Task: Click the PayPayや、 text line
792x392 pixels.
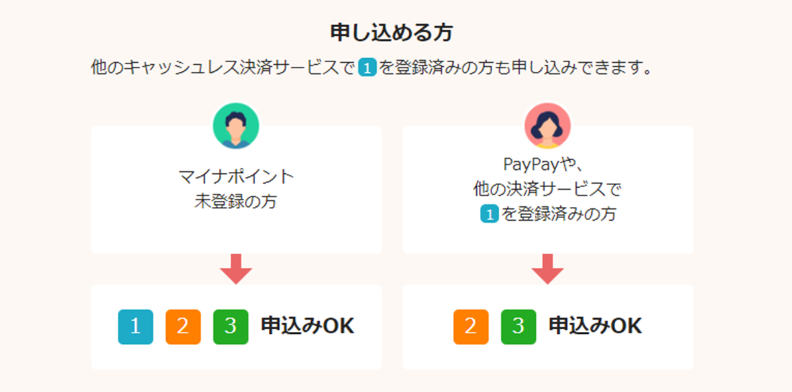Action: pos(544,165)
